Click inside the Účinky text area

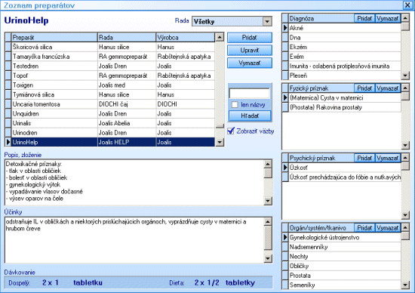(134, 240)
